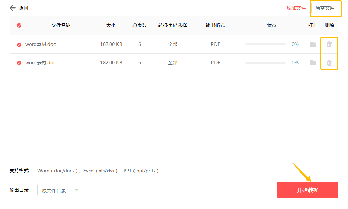Select first word素材.doc file name
Screen dimensions: 348x209
(x=41, y=44)
